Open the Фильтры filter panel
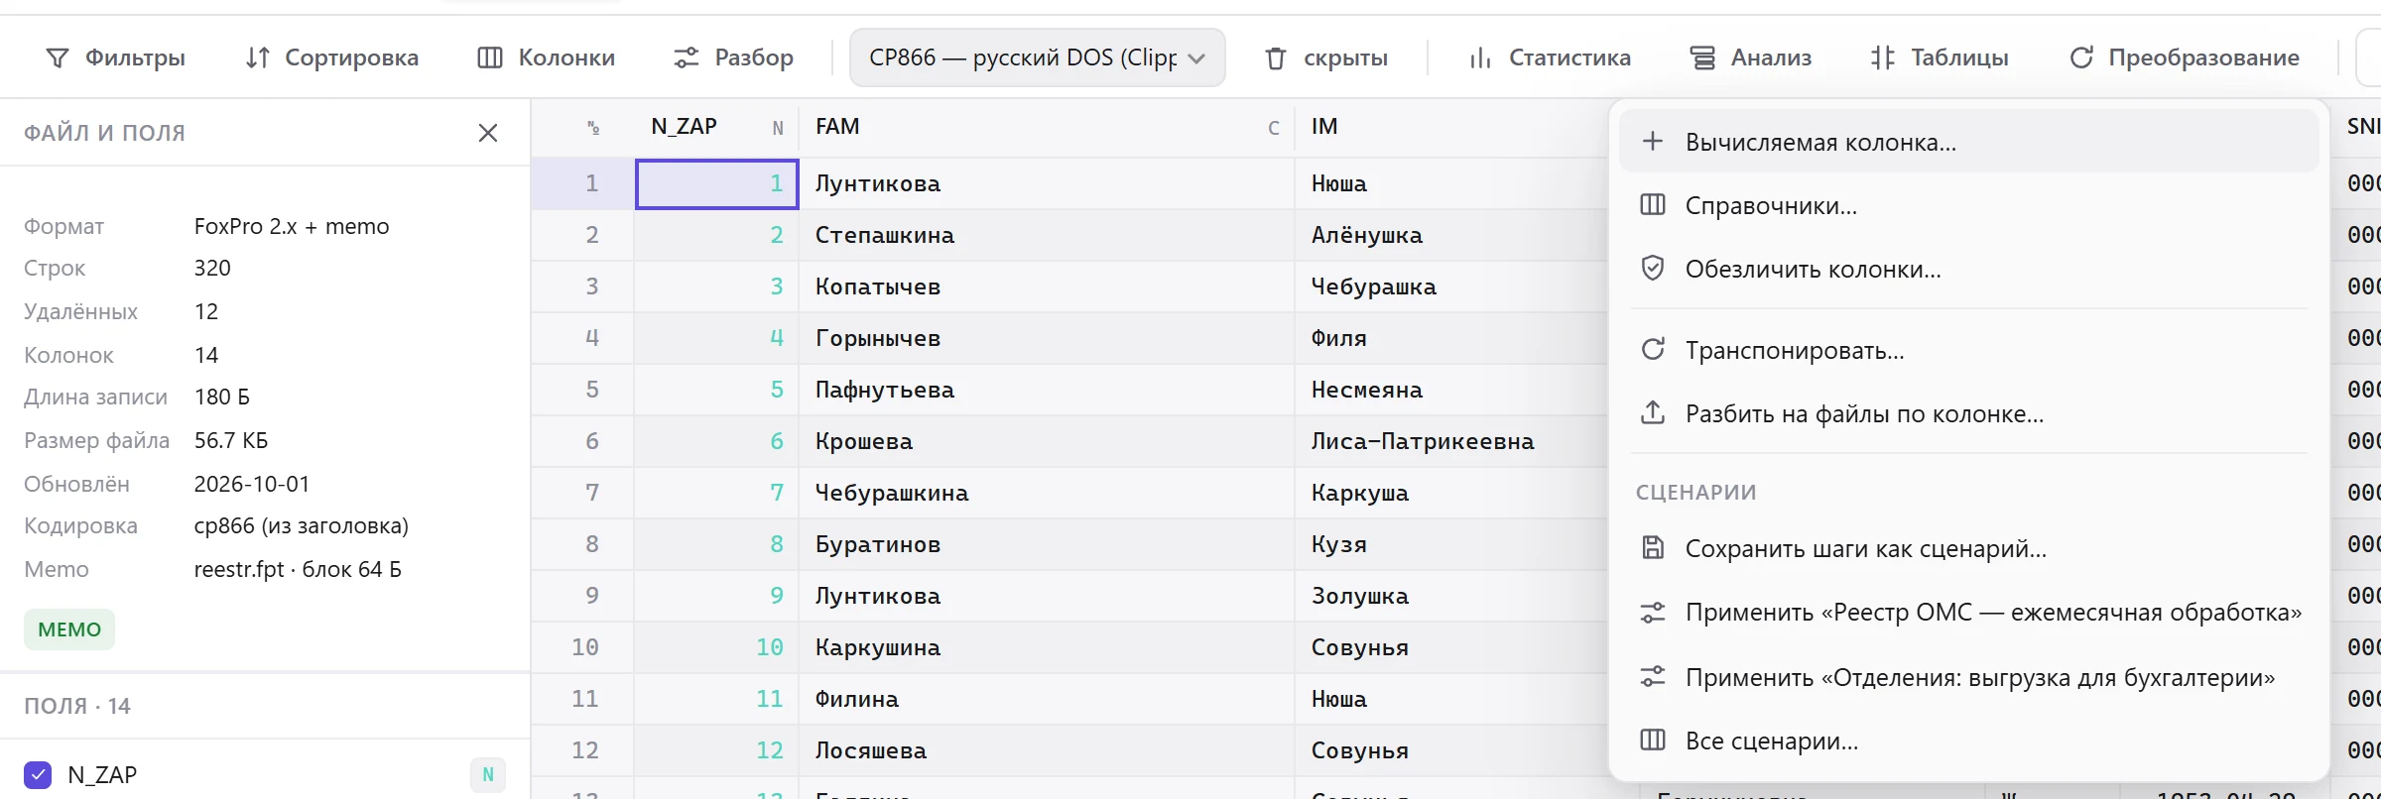This screenshot has height=799, width=2381. (x=115, y=57)
